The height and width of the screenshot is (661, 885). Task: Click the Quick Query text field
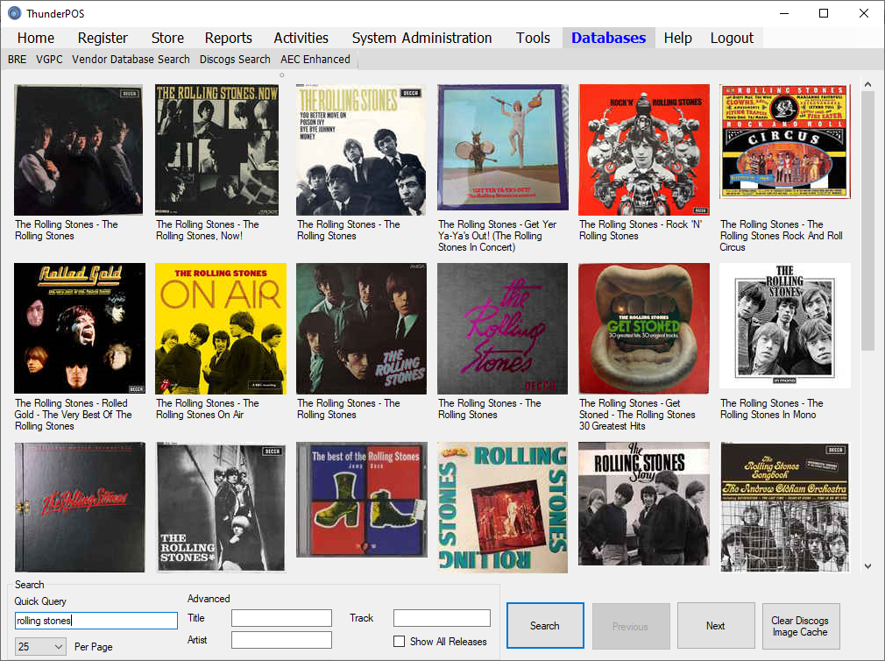tap(96, 621)
